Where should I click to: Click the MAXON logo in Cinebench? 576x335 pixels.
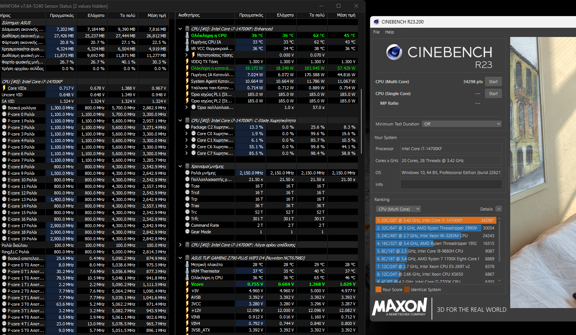(399, 307)
